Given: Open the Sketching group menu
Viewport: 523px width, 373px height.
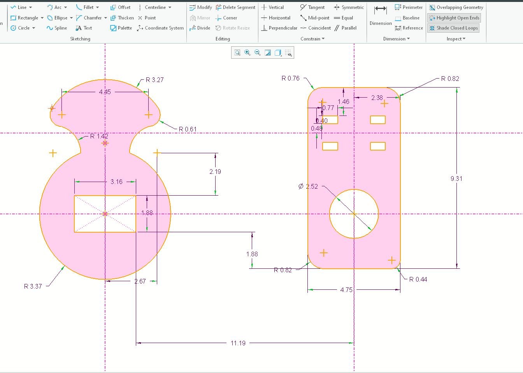Looking at the screenshot, I should point(80,39).
